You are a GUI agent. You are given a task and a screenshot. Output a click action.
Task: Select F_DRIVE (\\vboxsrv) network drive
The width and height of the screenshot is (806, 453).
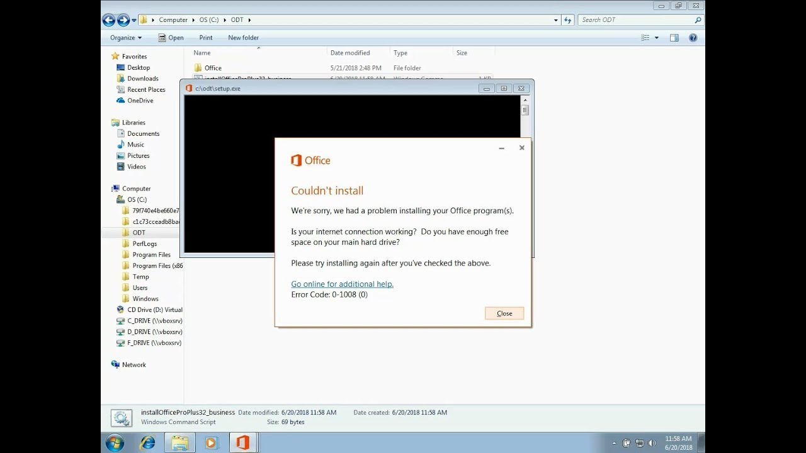point(150,343)
